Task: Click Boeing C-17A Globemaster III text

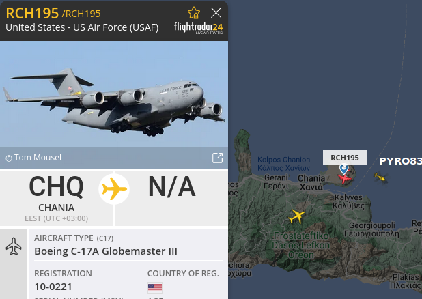Action: (x=106, y=251)
